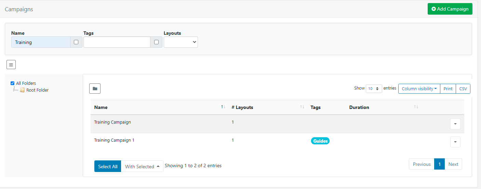481x189 pixels.
Task: Toggle the checkbox beside Name filter
Action: point(76,42)
